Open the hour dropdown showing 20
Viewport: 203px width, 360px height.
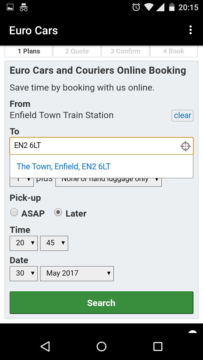[x=24, y=243]
